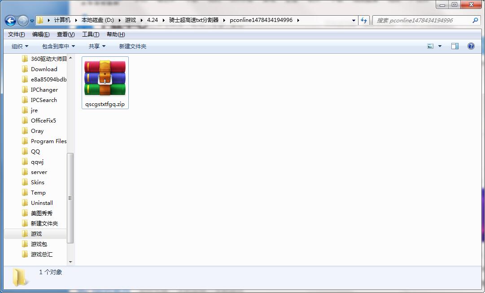Open the 文件(F) menu
Image resolution: width=485 pixels, height=293 pixels.
[17, 34]
